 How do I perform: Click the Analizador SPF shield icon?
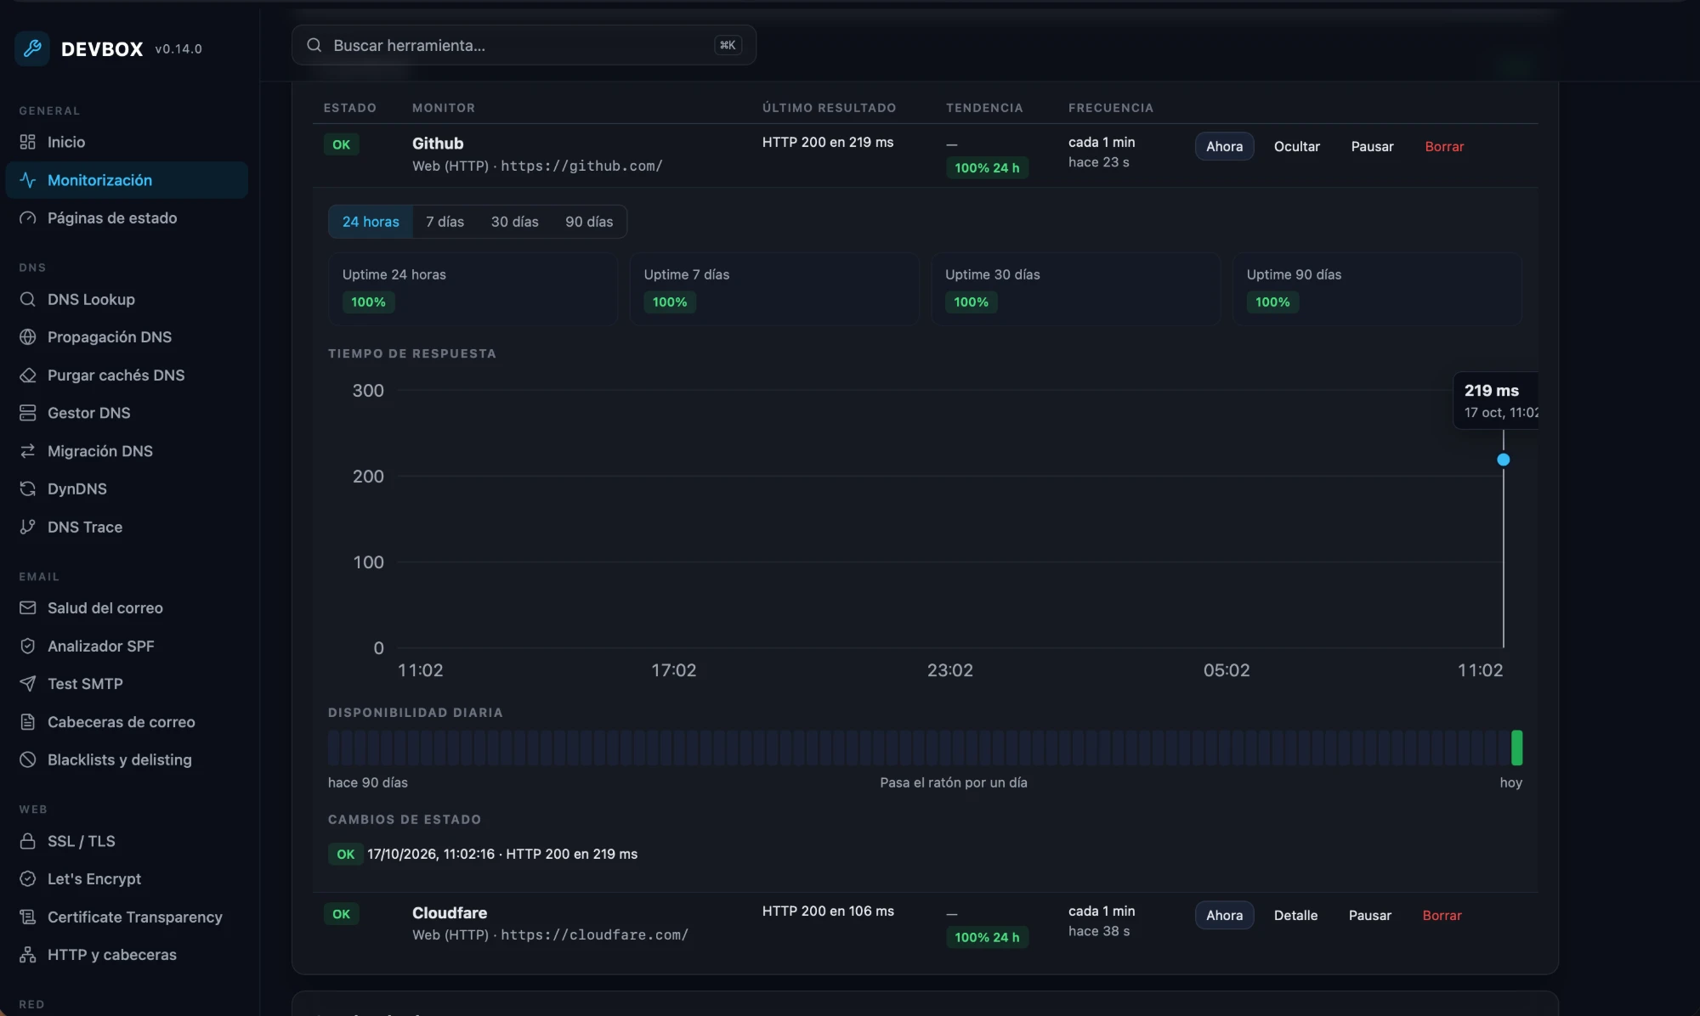click(x=28, y=646)
